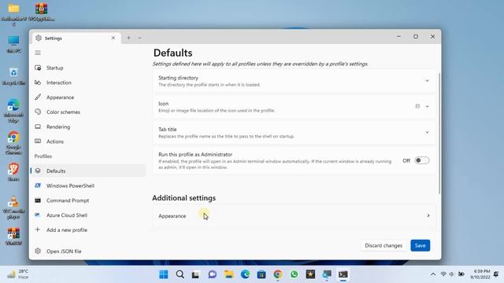Open This PC desktop icon
504x283 pixels.
pyautogui.click(x=13, y=44)
